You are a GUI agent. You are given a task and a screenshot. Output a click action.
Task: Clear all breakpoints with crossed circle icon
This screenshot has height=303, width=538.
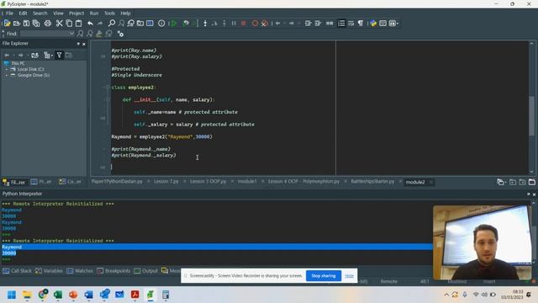(x=265, y=24)
